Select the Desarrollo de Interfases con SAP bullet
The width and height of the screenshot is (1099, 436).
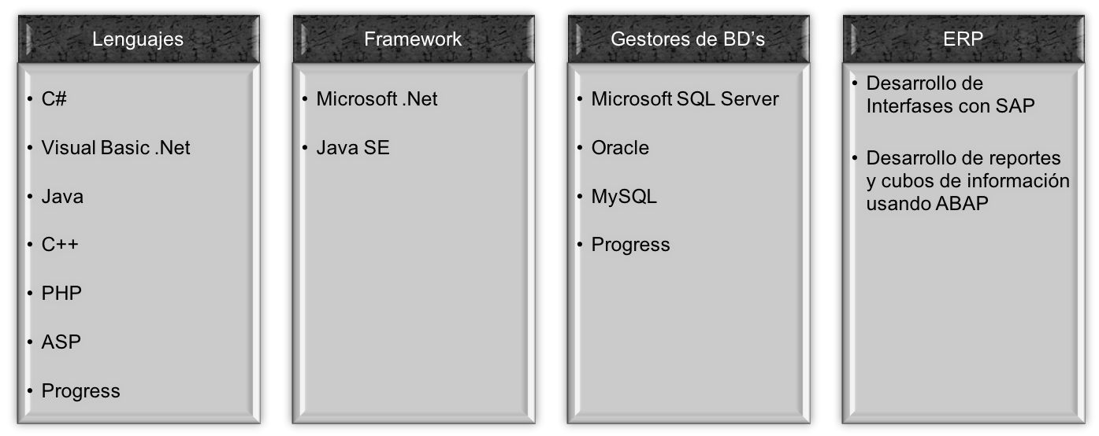pos(950,94)
